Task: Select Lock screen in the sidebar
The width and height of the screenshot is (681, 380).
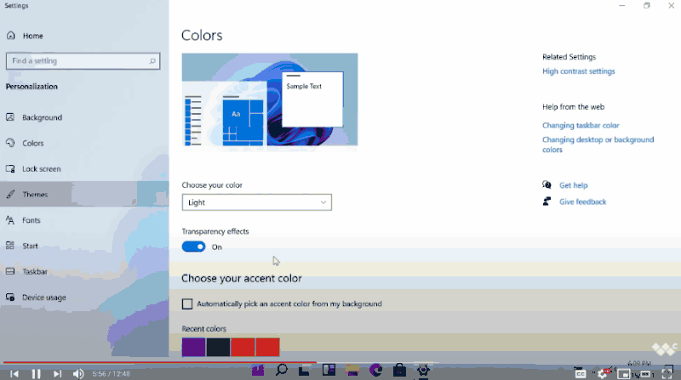Action: pyautogui.click(x=34, y=168)
